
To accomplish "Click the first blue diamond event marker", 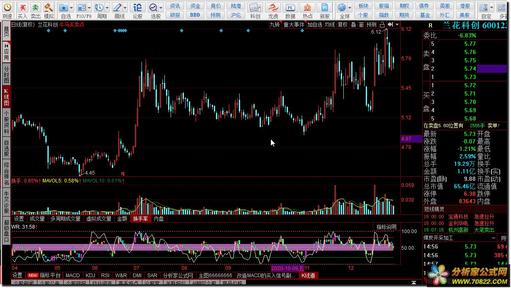I will (48, 30).
